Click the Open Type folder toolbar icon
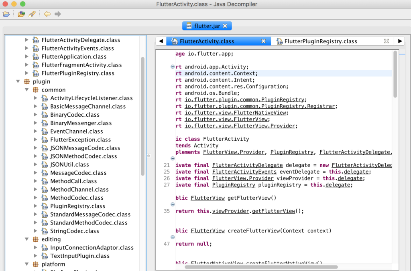 21,14
